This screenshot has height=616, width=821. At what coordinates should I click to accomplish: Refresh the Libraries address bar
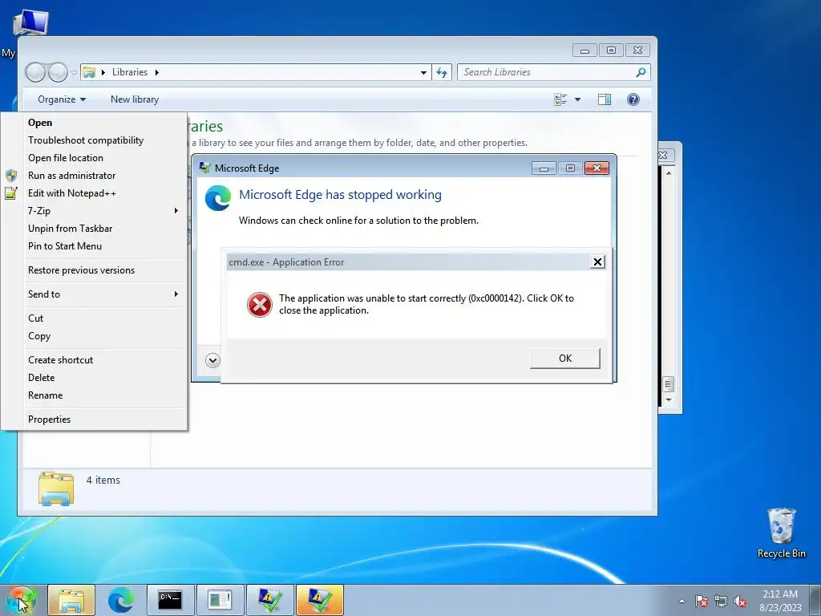click(x=442, y=72)
